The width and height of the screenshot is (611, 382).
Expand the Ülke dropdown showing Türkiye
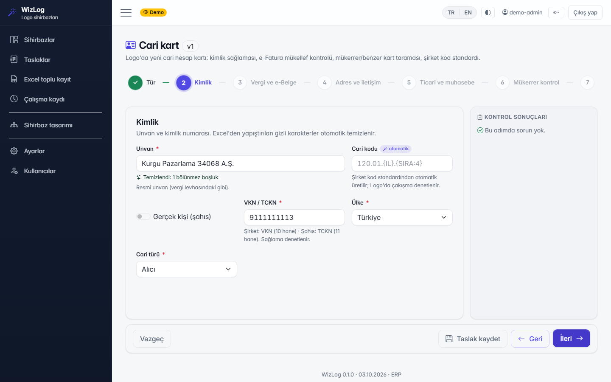click(402, 217)
